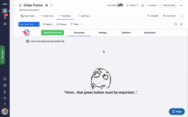This screenshot has height=117, width=188.
Task: Switch to the Main Table view
Action: coord(28,16)
